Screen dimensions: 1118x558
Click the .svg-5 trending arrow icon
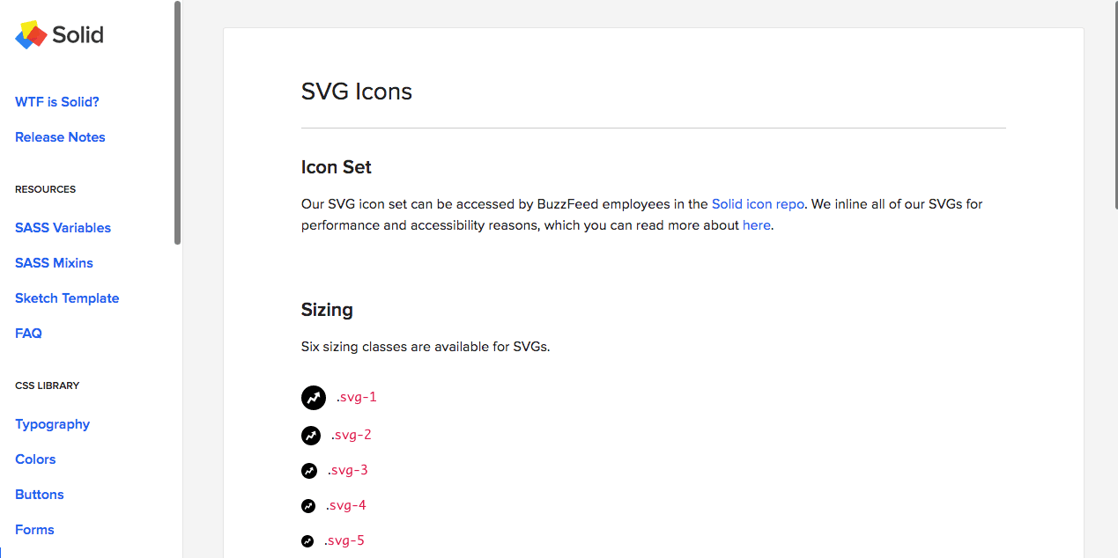[307, 541]
